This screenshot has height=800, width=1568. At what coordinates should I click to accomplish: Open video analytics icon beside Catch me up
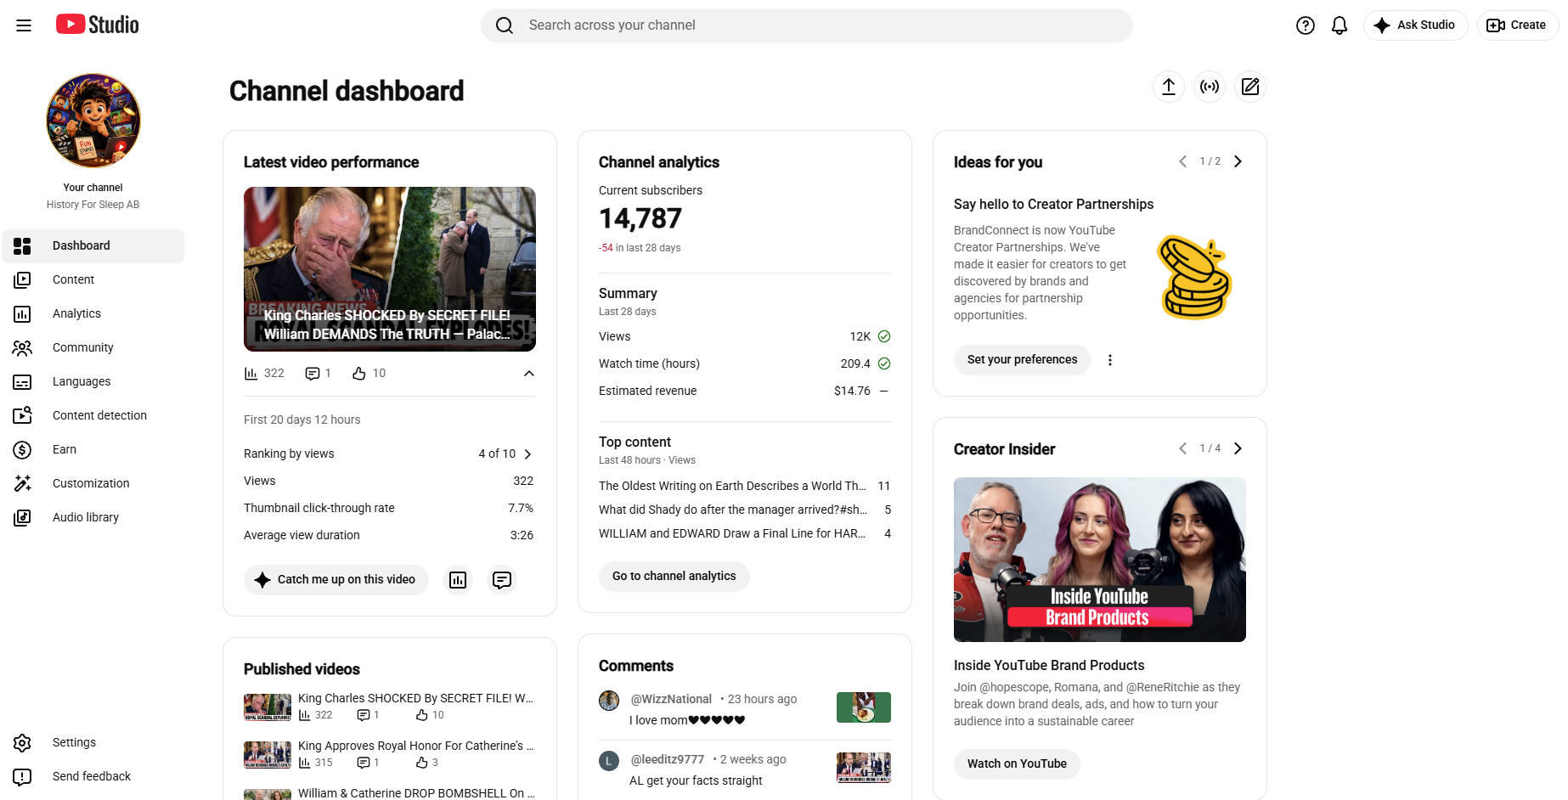(458, 580)
